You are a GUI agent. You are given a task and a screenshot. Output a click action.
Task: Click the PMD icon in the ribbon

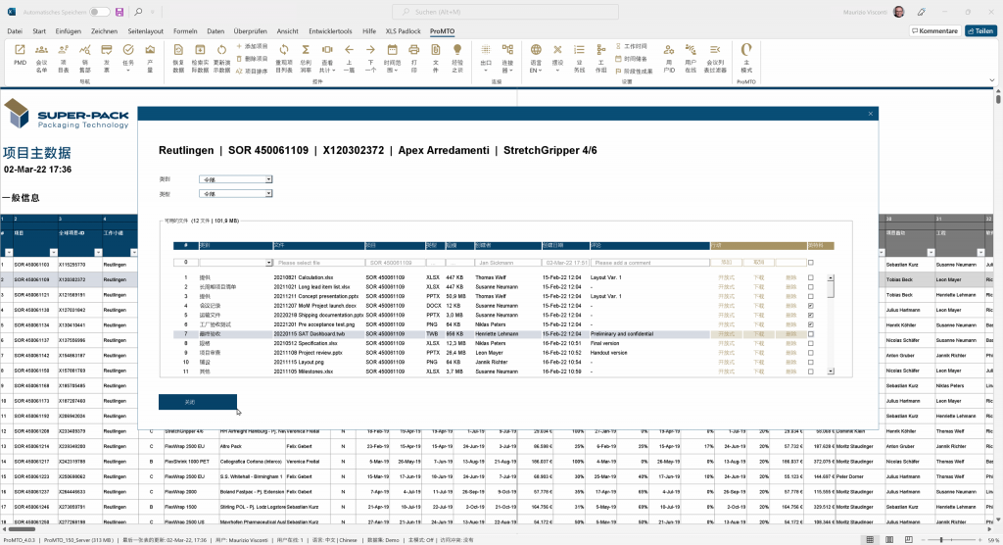click(x=20, y=54)
